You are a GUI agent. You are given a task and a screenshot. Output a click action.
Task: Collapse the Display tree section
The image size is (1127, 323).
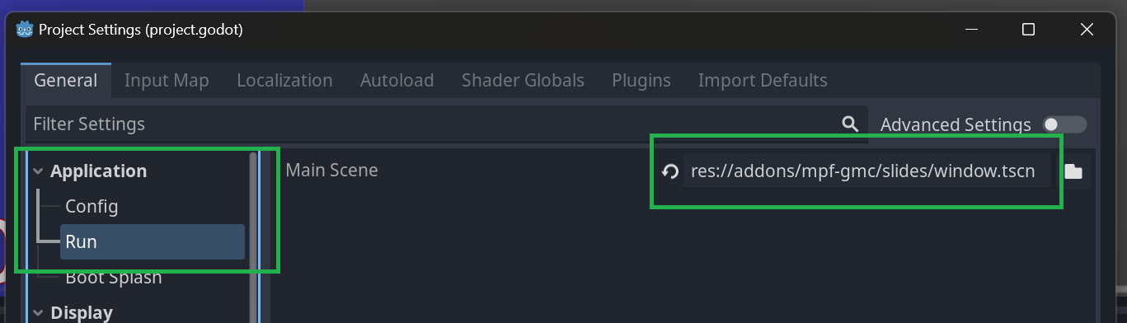click(38, 313)
